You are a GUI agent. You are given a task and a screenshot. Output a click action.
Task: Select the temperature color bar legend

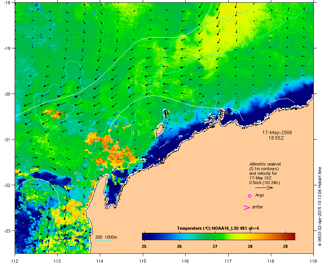coord(219,236)
